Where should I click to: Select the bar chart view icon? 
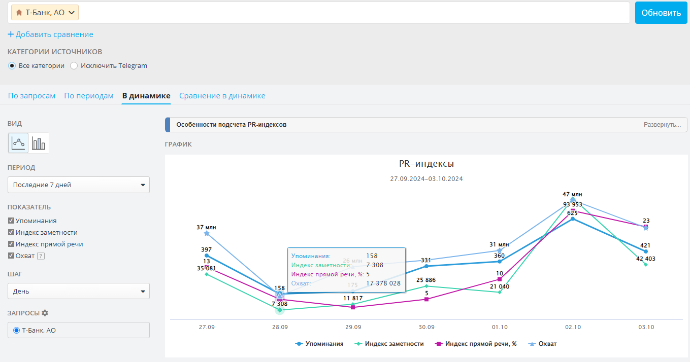point(39,143)
